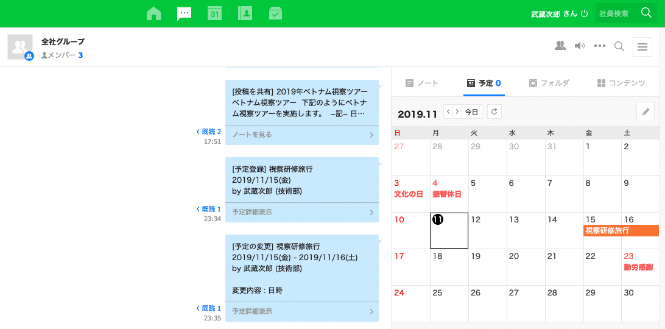665x329 pixels.
Task: Go to previous month arrow
Action: click(448, 111)
